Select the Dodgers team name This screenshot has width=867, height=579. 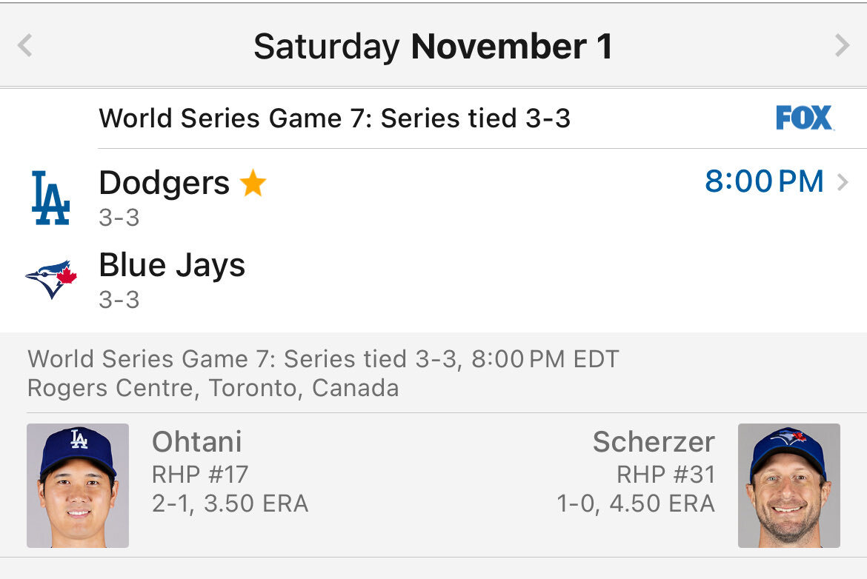coord(165,183)
